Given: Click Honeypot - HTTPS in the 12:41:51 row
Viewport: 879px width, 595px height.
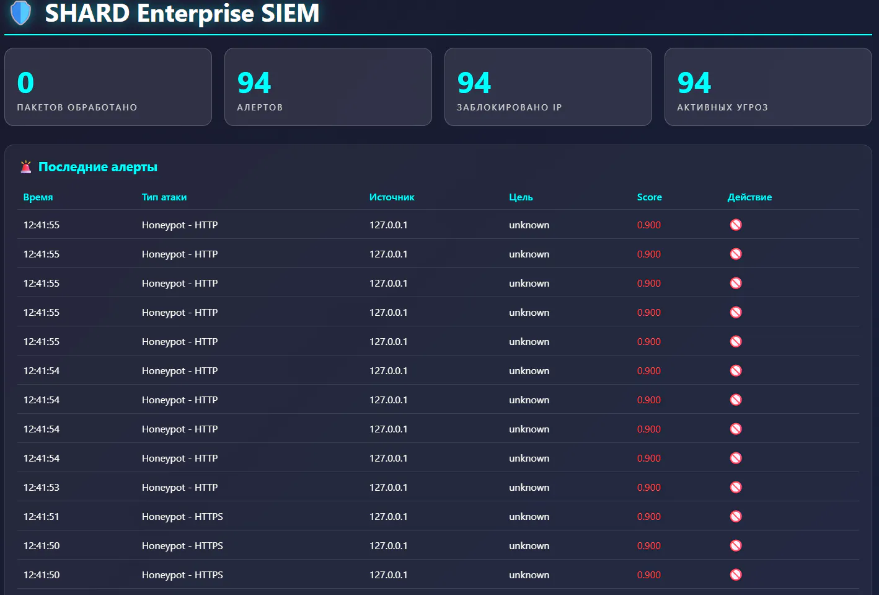Looking at the screenshot, I should (x=182, y=516).
